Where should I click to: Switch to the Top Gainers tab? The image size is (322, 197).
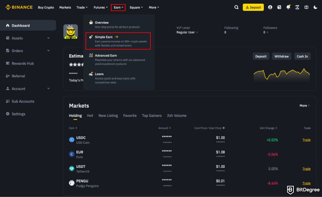[x=152, y=116]
